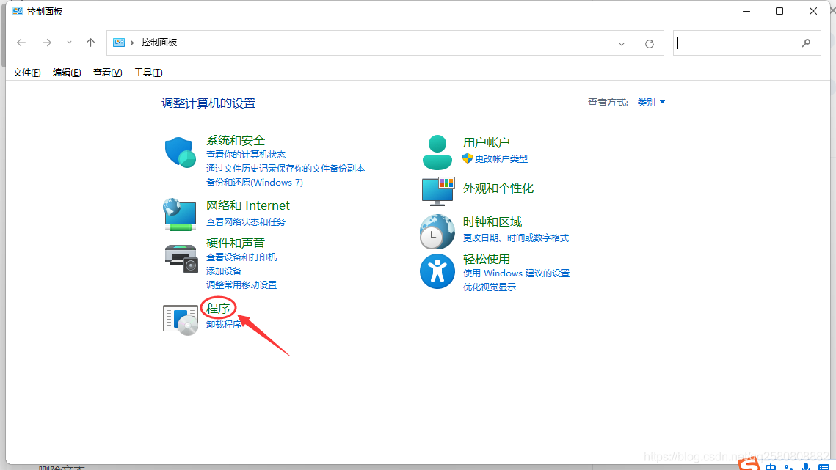Open Clock and Region globe icon
The height and width of the screenshot is (470, 836).
(x=437, y=232)
